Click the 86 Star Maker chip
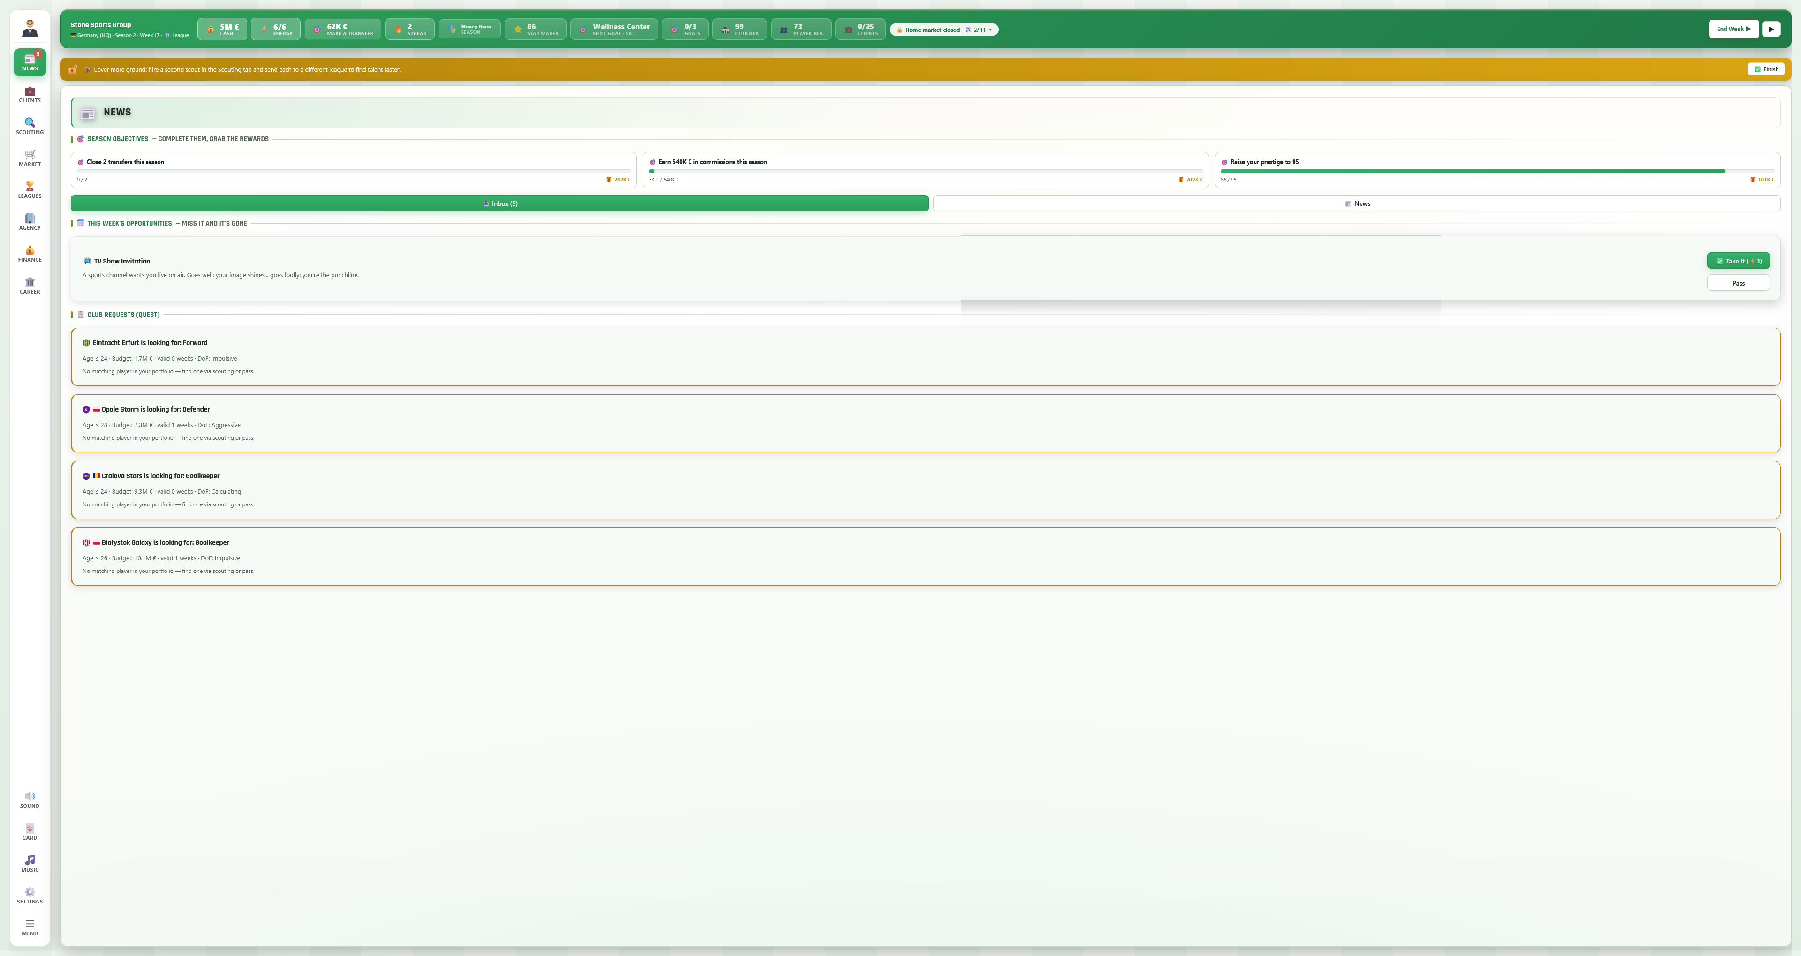 (x=536, y=30)
